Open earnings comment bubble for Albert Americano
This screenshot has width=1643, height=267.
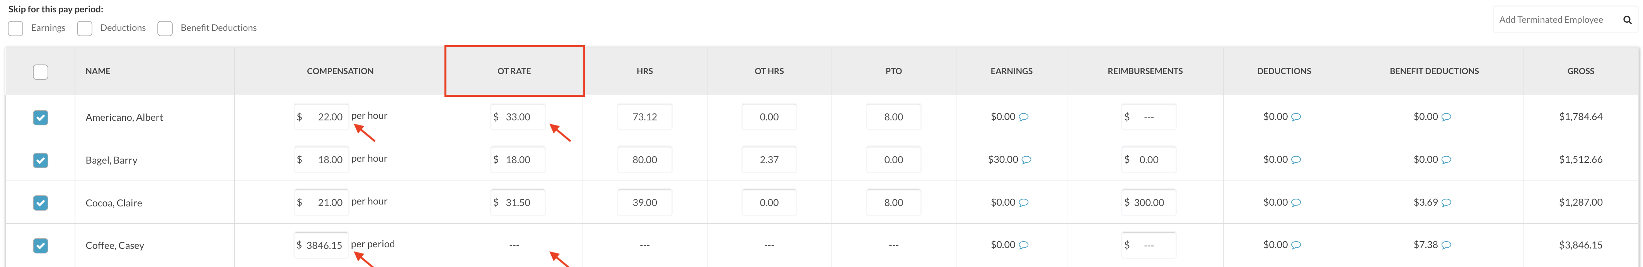pos(1024,117)
